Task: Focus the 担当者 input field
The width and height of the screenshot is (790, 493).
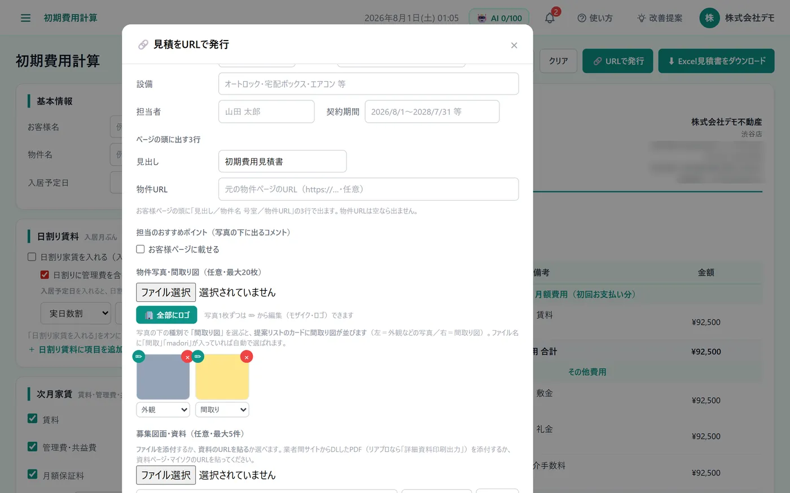Action: point(266,112)
